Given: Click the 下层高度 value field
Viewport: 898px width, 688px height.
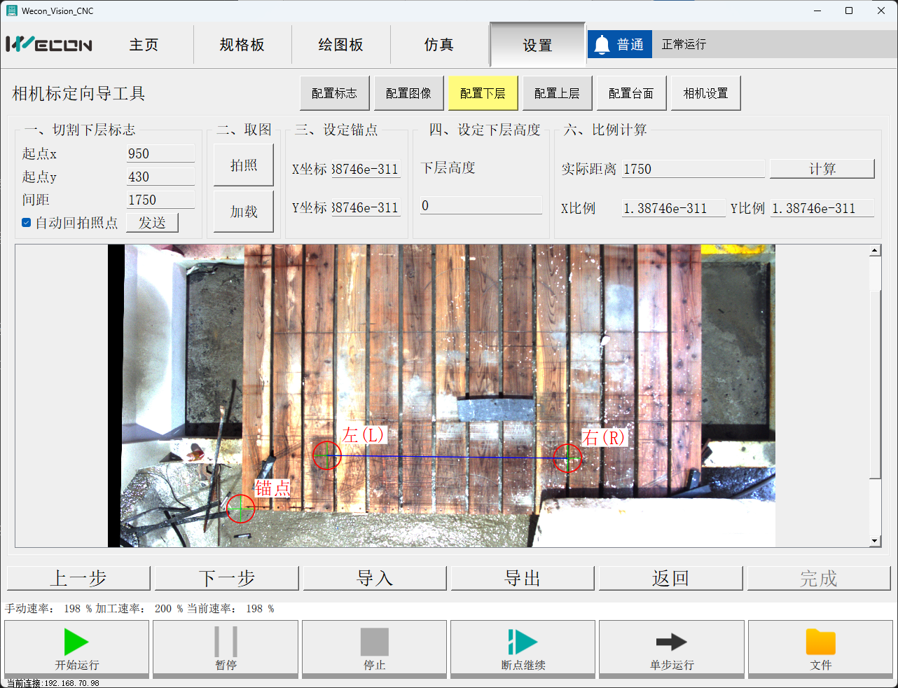Looking at the screenshot, I should click(x=481, y=205).
